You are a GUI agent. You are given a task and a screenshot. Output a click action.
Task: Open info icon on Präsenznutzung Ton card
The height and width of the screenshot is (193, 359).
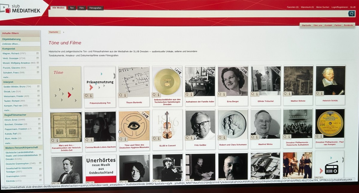point(91,95)
